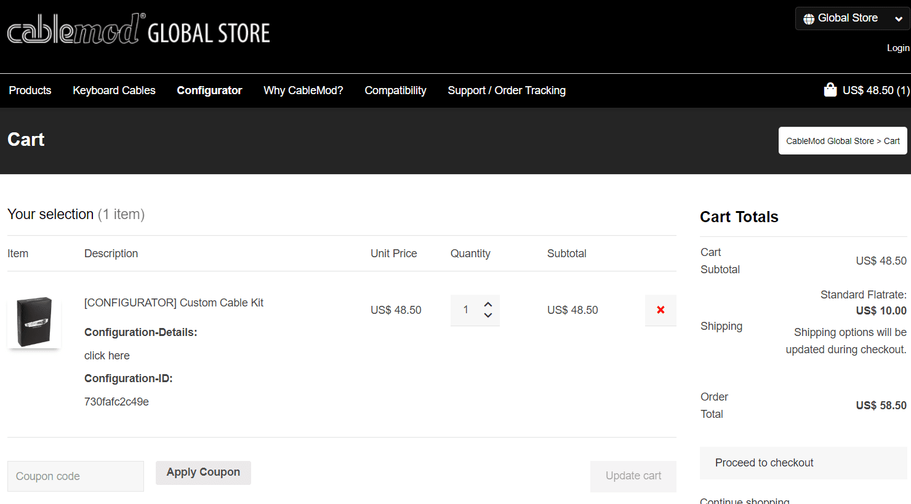Screen dimensions: 911x504
Task: Select the Compatibility menu item
Action: coord(395,90)
